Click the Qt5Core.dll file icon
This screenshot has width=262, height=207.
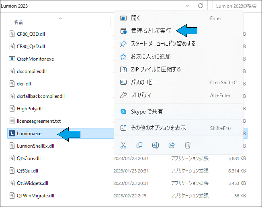(12, 158)
